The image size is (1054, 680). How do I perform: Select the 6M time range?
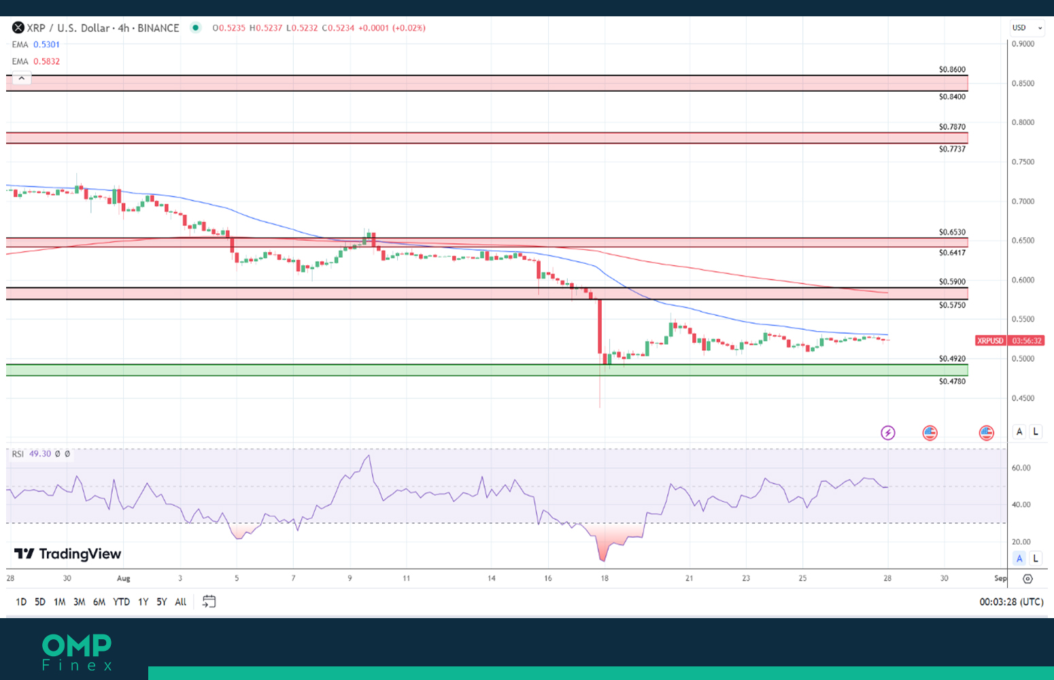point(99,602)
